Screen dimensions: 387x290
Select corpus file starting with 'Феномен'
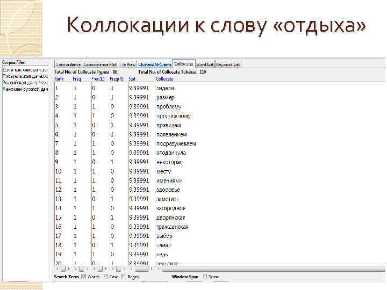tap(25, 89)
